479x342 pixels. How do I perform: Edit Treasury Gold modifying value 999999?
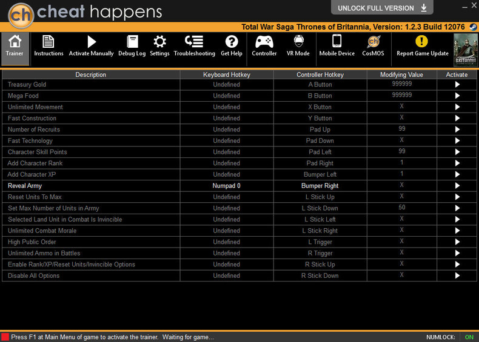(x=402, y=84)
